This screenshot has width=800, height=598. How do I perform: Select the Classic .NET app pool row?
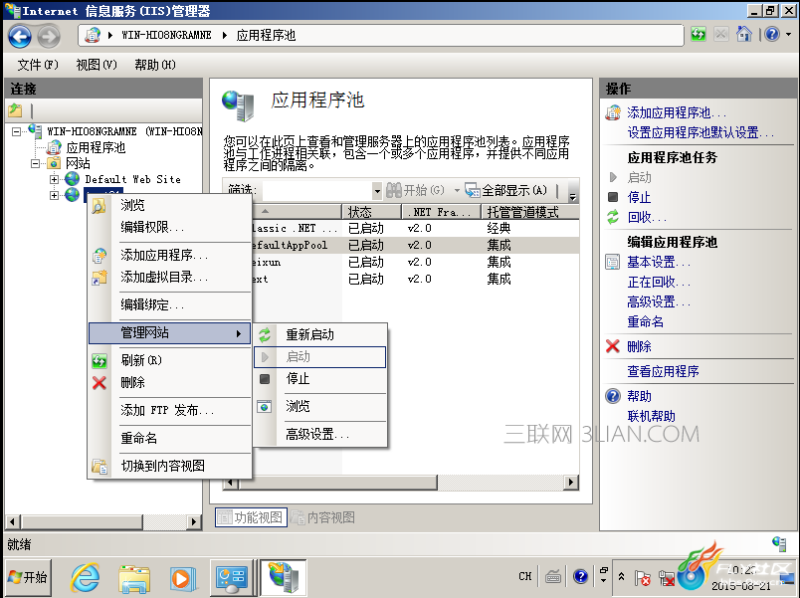tap(416, 228)
